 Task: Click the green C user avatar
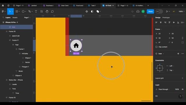[x=143, y=11]
